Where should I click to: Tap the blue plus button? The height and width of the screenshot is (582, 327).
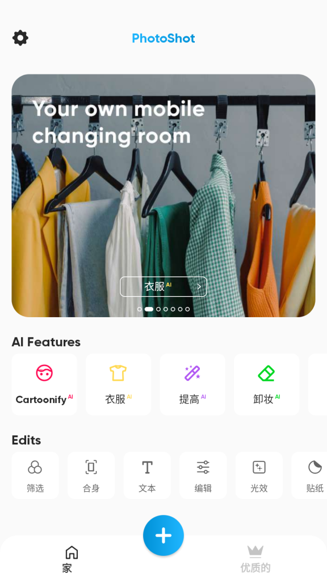pos(163,535)
